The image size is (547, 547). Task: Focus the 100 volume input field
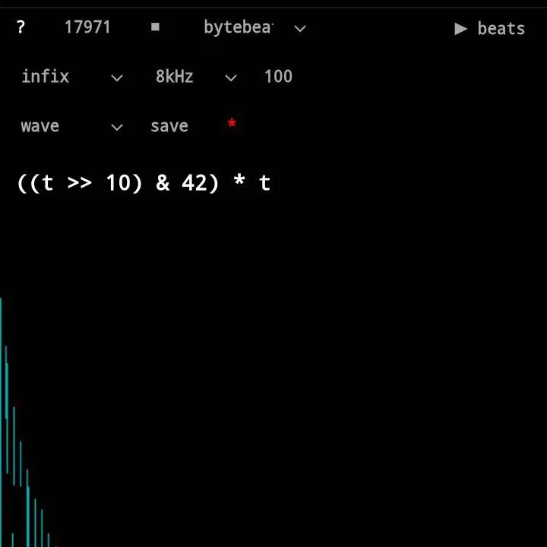[x=278, y=77]
